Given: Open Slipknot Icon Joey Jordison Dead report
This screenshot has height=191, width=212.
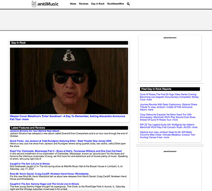Looking at the screenshot, I should click(x=167, y=135).
